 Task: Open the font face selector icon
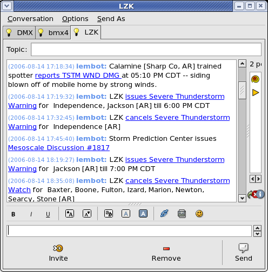coord(109,214)
